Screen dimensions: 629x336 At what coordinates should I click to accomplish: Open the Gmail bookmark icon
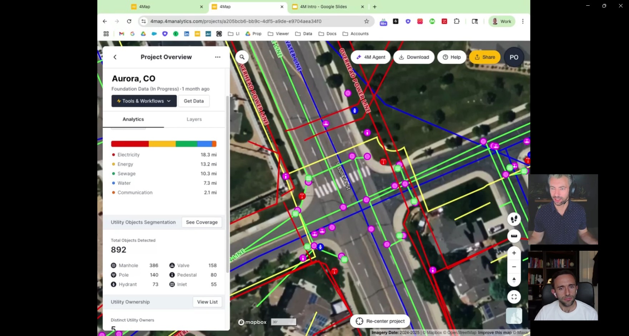[x=122, y=34]
